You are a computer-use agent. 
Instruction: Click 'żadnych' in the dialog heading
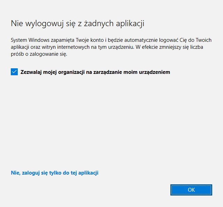pyautogui.click(x=99, y=23)
